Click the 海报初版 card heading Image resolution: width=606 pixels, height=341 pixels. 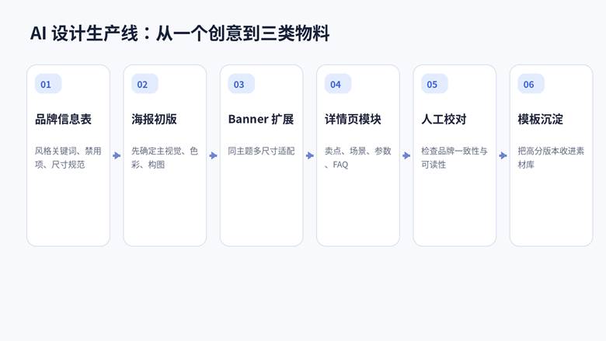point(154,119)
